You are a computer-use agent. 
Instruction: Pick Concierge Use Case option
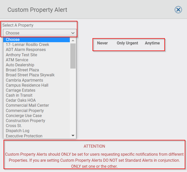[x=37, y=116]
